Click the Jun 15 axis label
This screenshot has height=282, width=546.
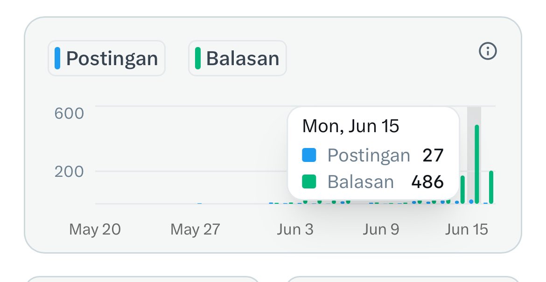(467, 229)
